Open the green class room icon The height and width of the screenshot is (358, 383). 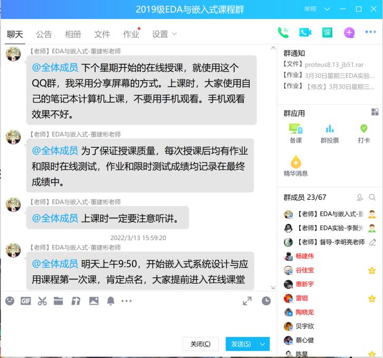click(327, 33)
